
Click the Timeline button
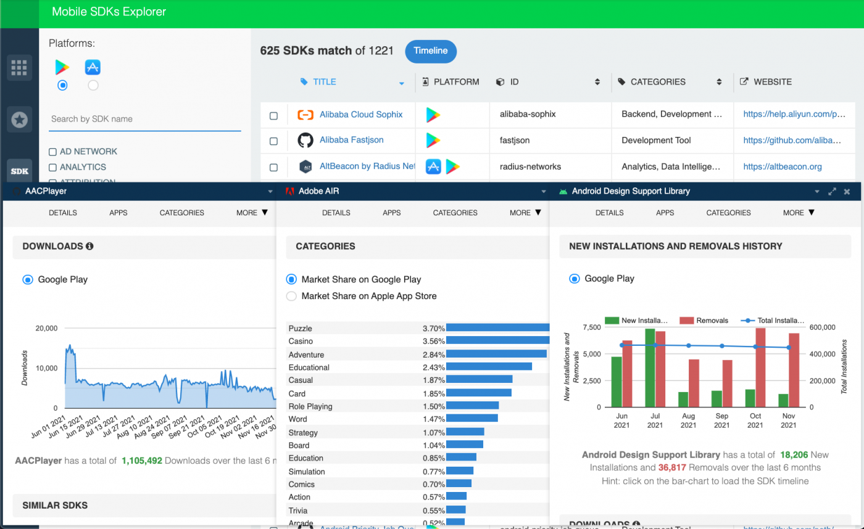pos(430,51)
